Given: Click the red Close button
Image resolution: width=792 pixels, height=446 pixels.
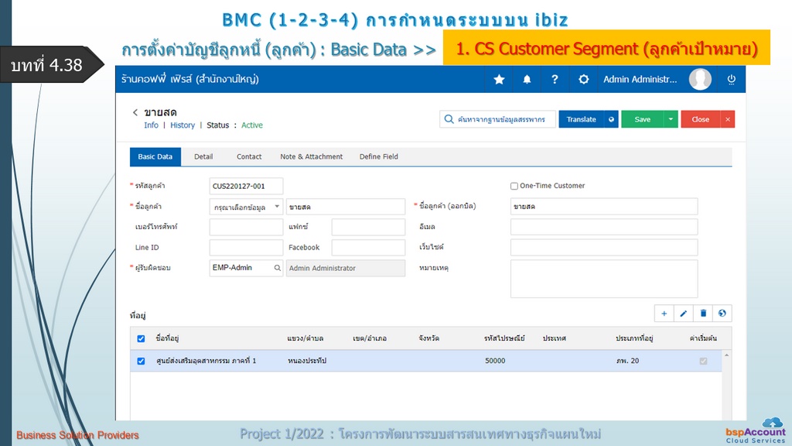Looking at the screenshot, I should [x=701, y=119].
